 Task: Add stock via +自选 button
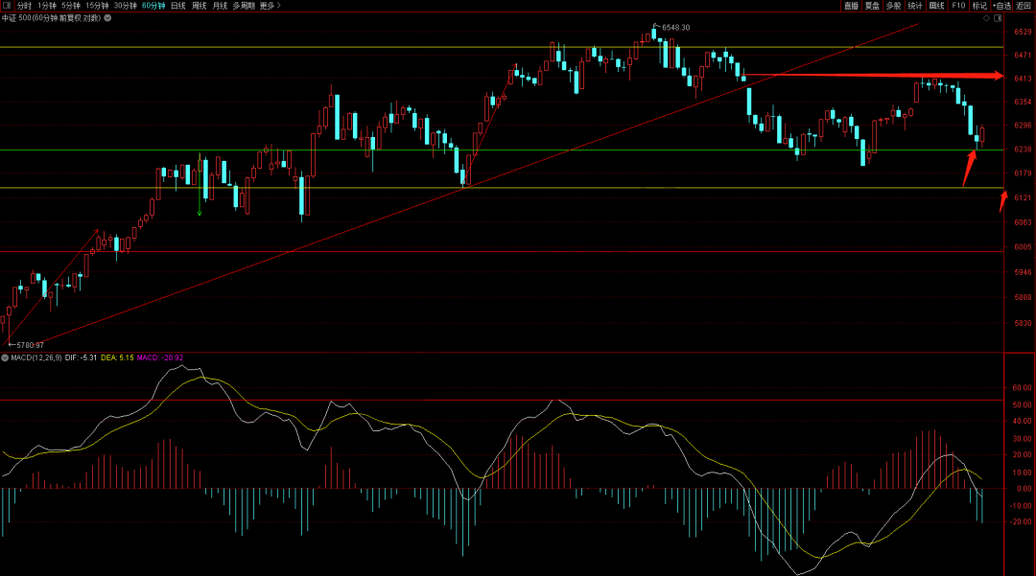click(1001, 6)
